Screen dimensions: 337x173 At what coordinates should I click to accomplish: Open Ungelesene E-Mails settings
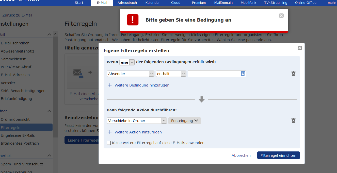pyautogui.click(x=18, y=135)
